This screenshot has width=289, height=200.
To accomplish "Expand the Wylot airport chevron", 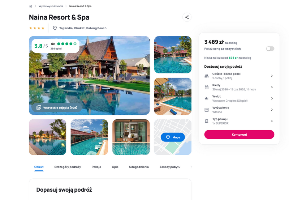I will click(272, 98).
